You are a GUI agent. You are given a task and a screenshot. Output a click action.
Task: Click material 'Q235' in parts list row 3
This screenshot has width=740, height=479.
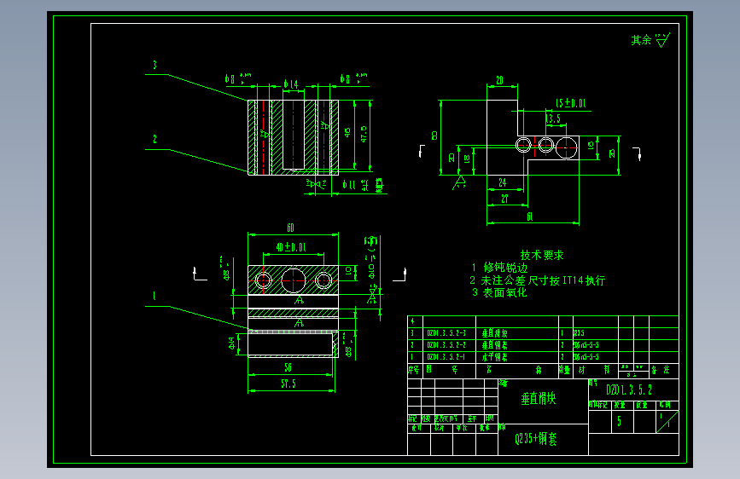(579, 333)
